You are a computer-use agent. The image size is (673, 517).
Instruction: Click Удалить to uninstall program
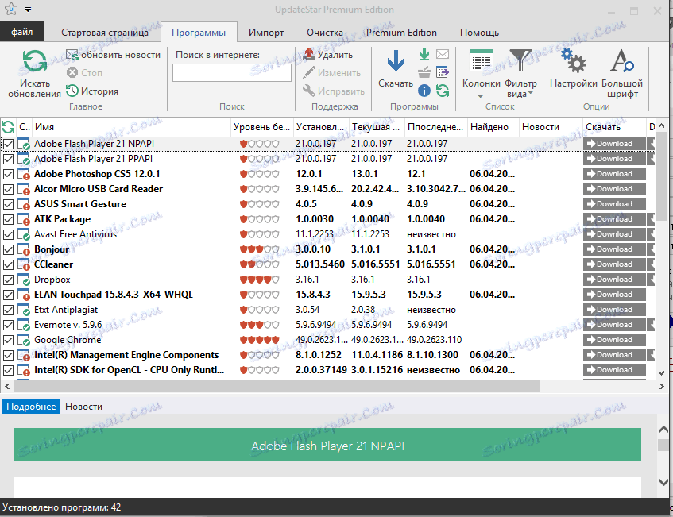coord(328,55)
